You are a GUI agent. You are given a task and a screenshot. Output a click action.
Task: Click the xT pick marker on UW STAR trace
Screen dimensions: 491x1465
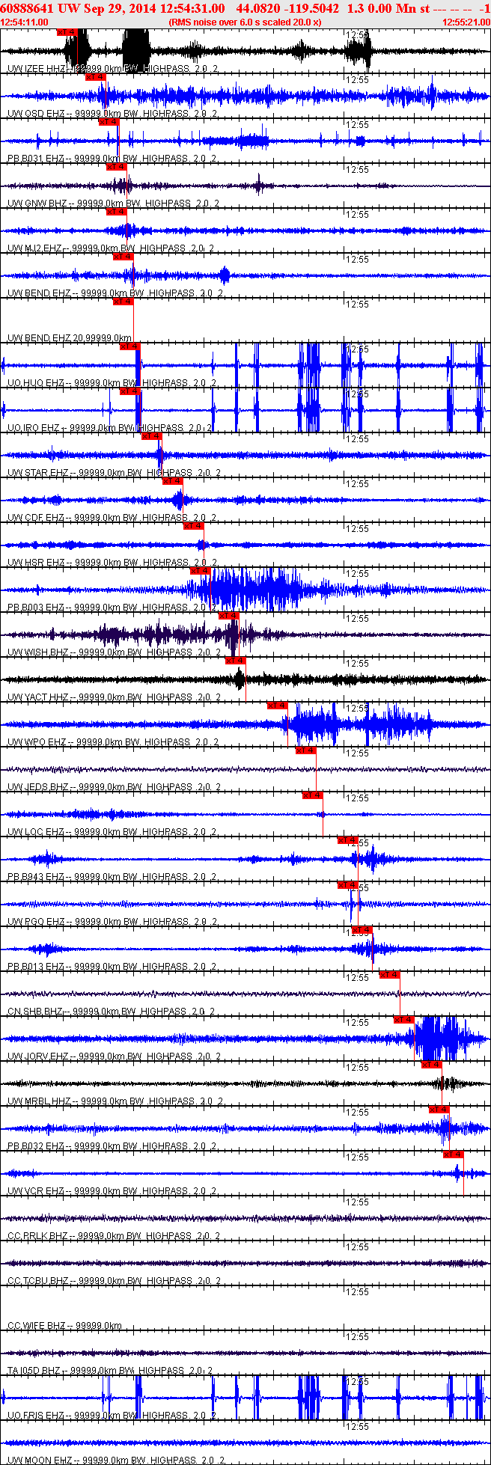coord(151,436)
